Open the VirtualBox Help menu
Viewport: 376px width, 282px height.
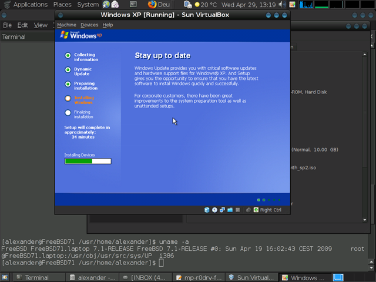(108, 25)
